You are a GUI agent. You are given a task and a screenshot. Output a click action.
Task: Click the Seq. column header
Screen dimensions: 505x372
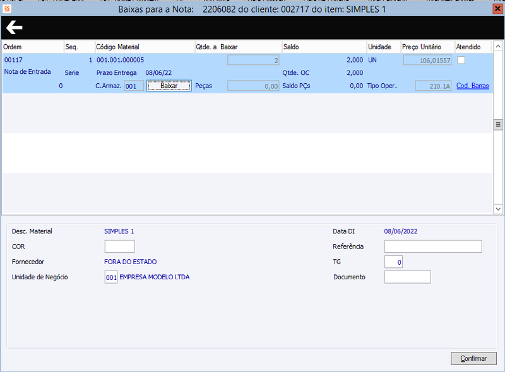pyautogui.click(x=80, y=47)
